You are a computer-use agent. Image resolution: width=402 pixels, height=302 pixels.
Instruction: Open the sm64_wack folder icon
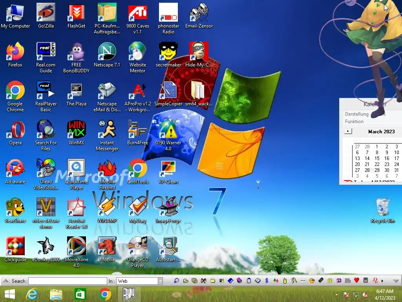(199, 94)
